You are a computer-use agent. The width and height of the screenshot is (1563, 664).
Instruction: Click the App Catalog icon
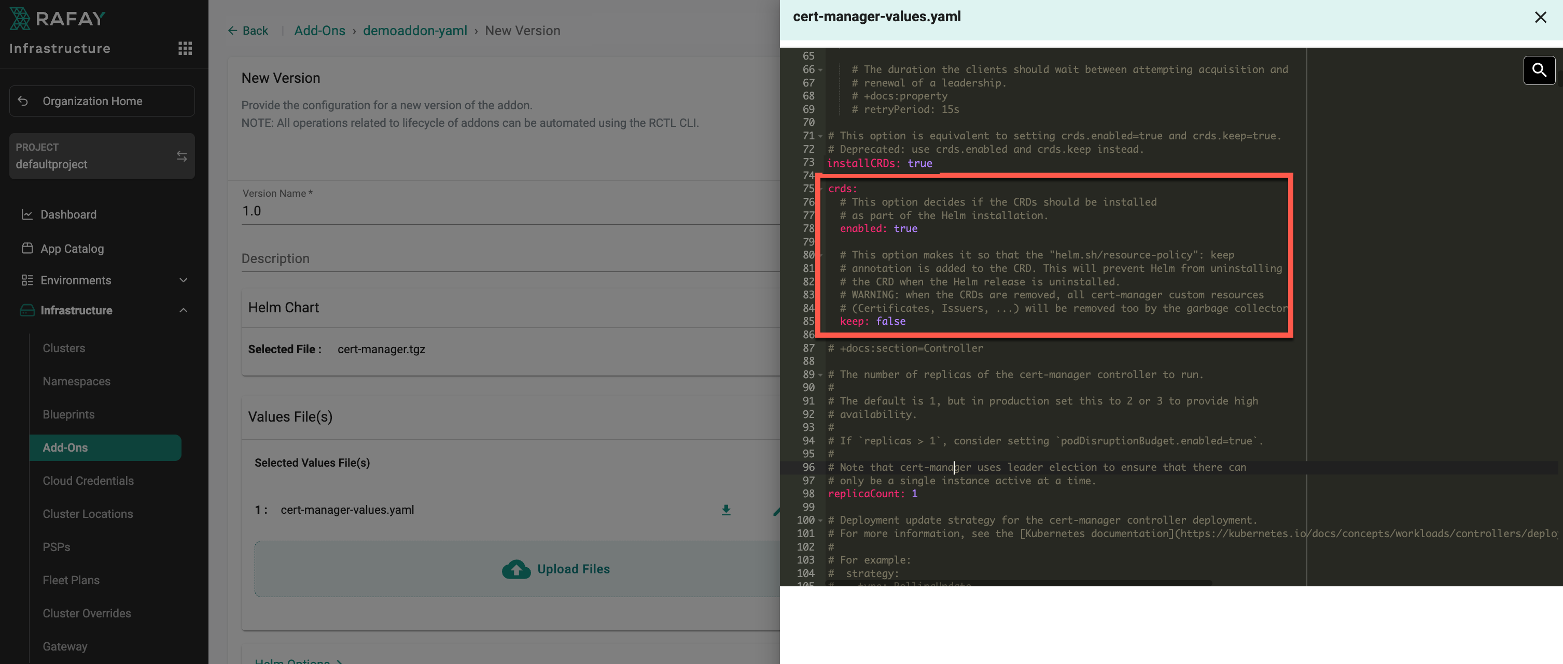(26, 249)
